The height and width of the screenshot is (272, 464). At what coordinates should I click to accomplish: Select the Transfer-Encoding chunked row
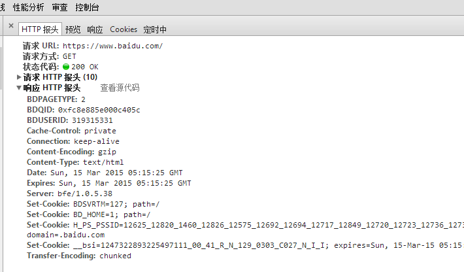[78, 256]
